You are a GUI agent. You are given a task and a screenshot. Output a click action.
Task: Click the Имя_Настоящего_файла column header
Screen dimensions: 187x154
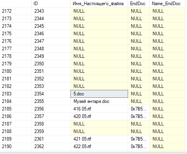point(99,4)
